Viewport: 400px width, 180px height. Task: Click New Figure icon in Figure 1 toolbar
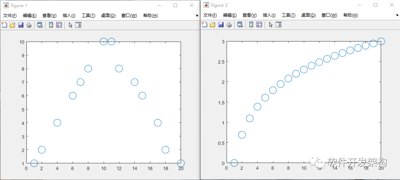point(4,25)
